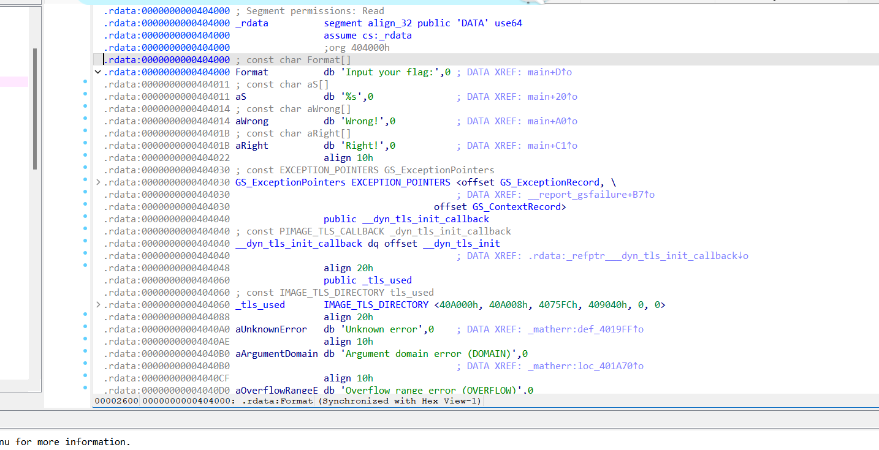Viewport: 879px width, 450px height.
Task: Click the 40A008h value in _tls_used
Action: [508, 305]
